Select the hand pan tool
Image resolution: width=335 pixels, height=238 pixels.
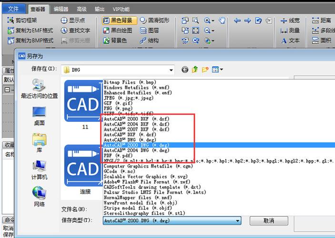[222, 20]
